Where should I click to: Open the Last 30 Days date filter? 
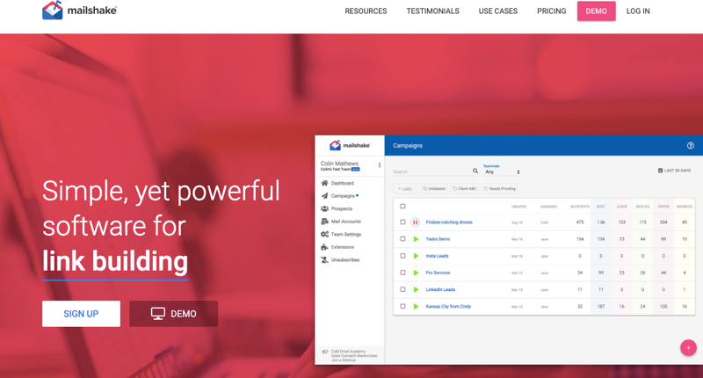point(674,171)
